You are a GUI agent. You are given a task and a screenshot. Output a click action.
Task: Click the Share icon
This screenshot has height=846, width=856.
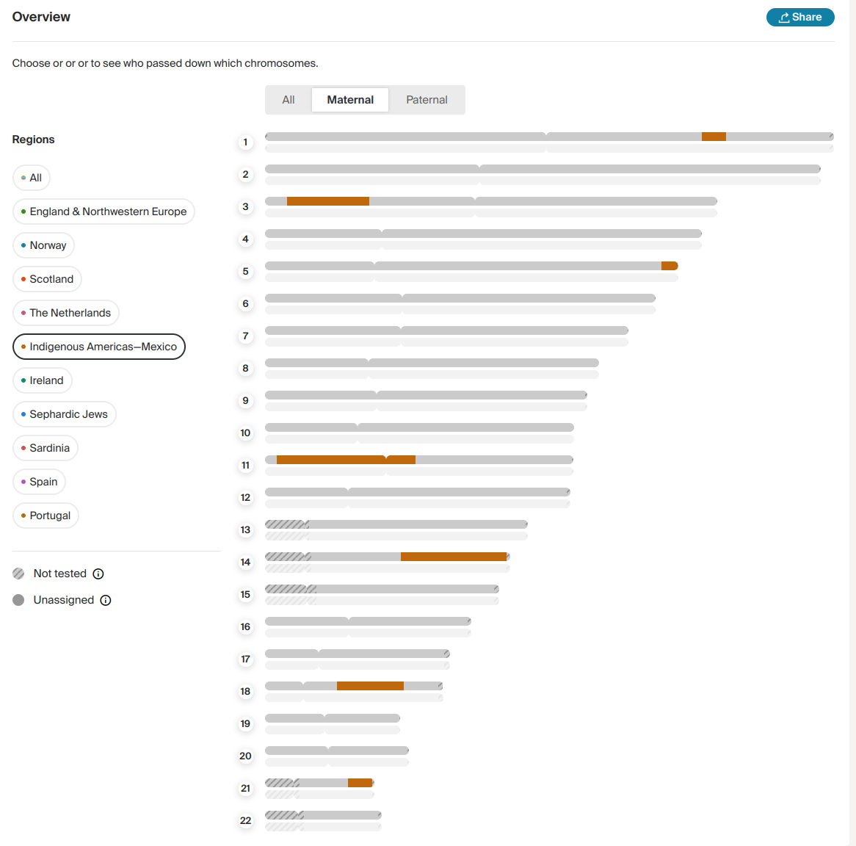coord(784,17)
